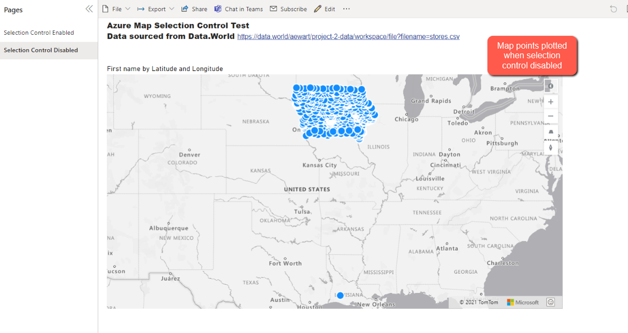Click the Microsoft logo on map
Image resolution: width=628 pixels, height=333 pixels.
523,303
